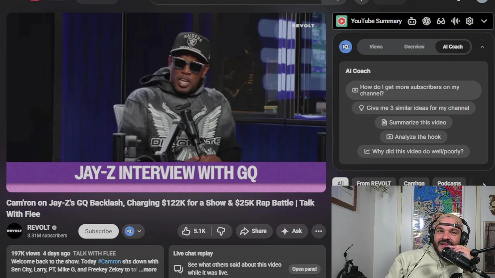Expand description with ...more
This screenshot has width=495, height=278.
click(148, 270)
